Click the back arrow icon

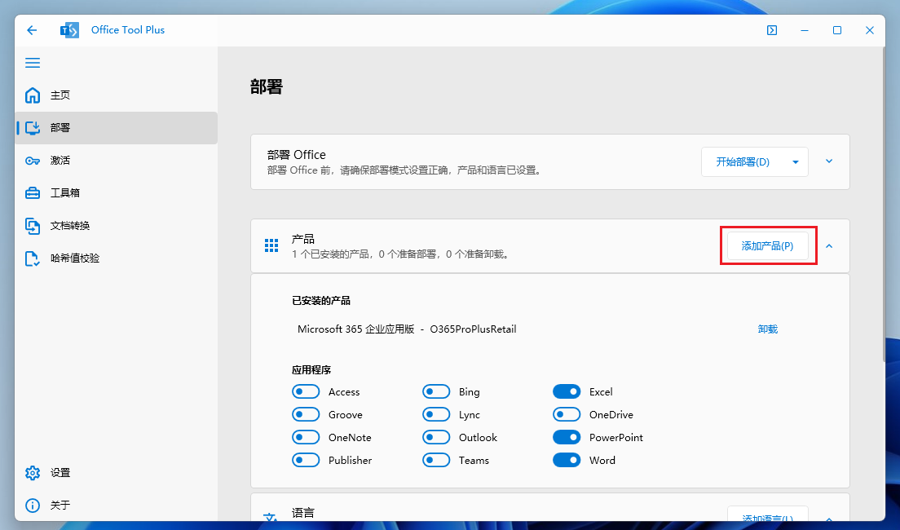32,30
